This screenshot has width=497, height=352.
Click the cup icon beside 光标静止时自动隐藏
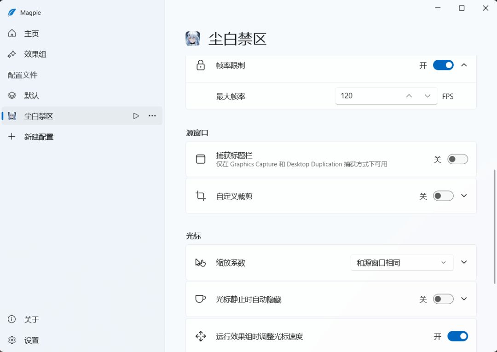click(200, 299)
